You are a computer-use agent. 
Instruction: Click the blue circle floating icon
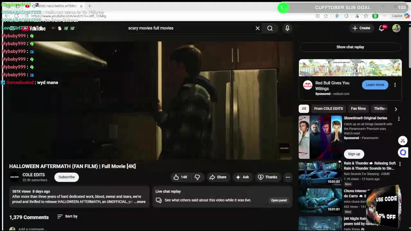(x=403, y=152)
